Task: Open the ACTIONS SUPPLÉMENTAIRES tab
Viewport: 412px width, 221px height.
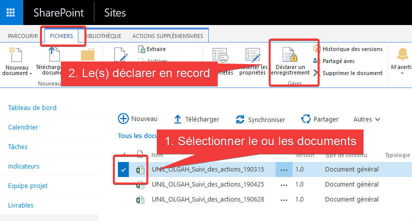Action: (167, 36)
